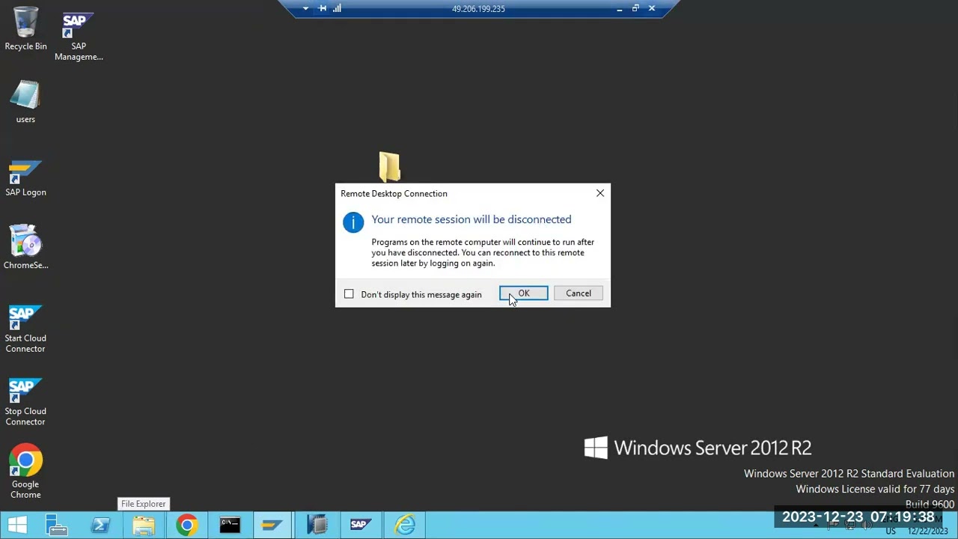Select the Stop Cloud Connector shortcut

point(25,402)
